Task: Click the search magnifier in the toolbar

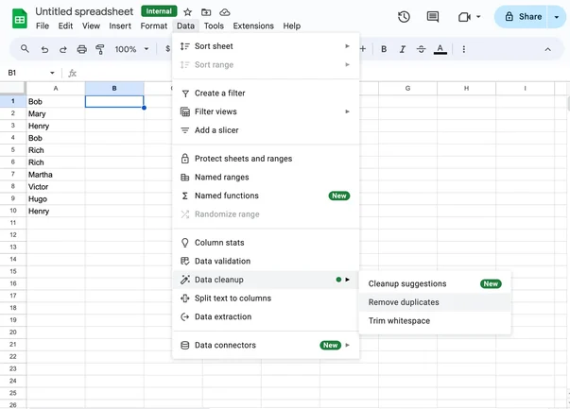Action: tap(25, 49)
